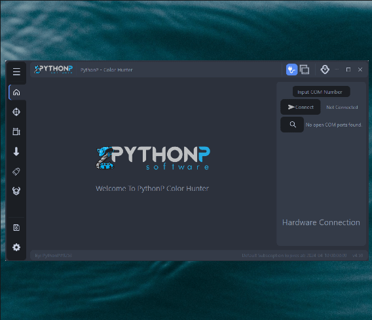
Task: Open the hamburger menu
Action: (16, 71)
